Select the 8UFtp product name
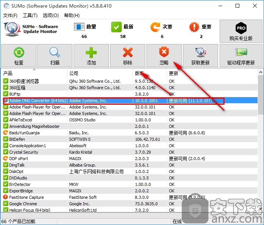Viewport: 264px width, 225px height. (x=15, y=94)
